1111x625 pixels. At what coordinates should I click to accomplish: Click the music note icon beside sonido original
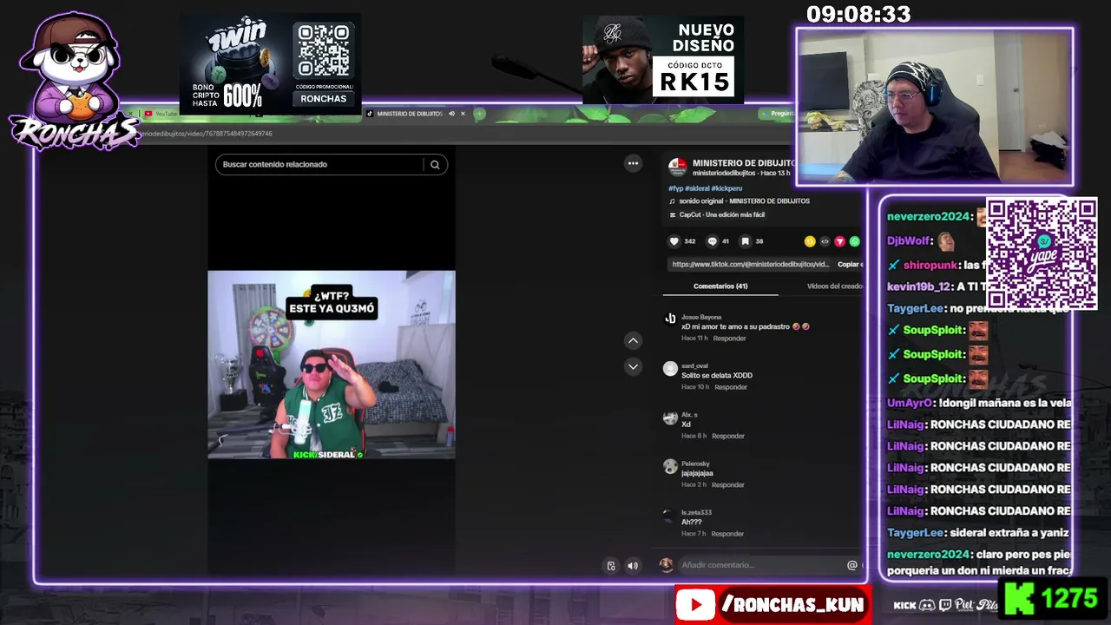pyautogui.click(x=673, y=201)
